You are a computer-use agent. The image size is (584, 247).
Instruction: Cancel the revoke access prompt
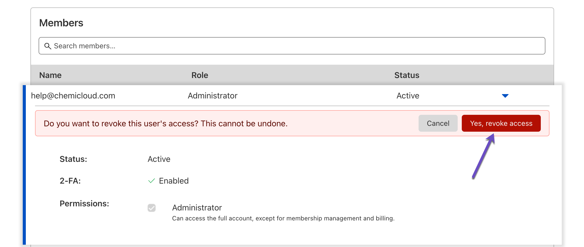pyautogui.click(x=438, y=123)
